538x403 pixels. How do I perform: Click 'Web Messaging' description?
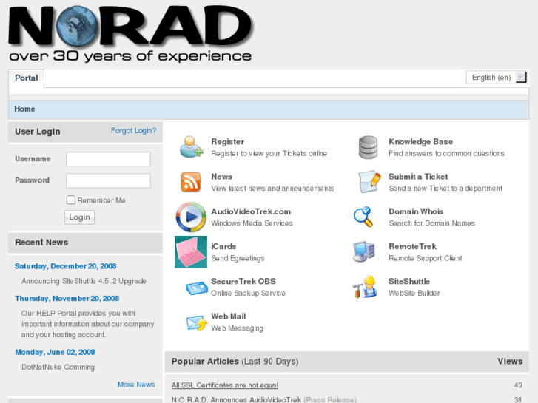click(x=237, y=328)
